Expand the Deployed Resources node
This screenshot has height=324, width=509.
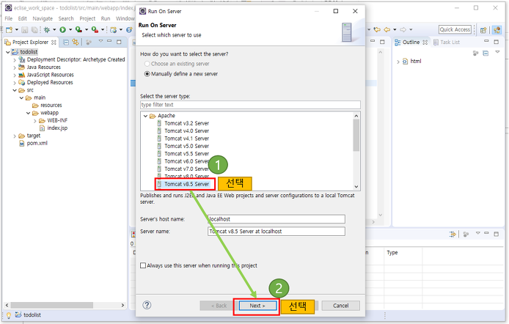15,83
